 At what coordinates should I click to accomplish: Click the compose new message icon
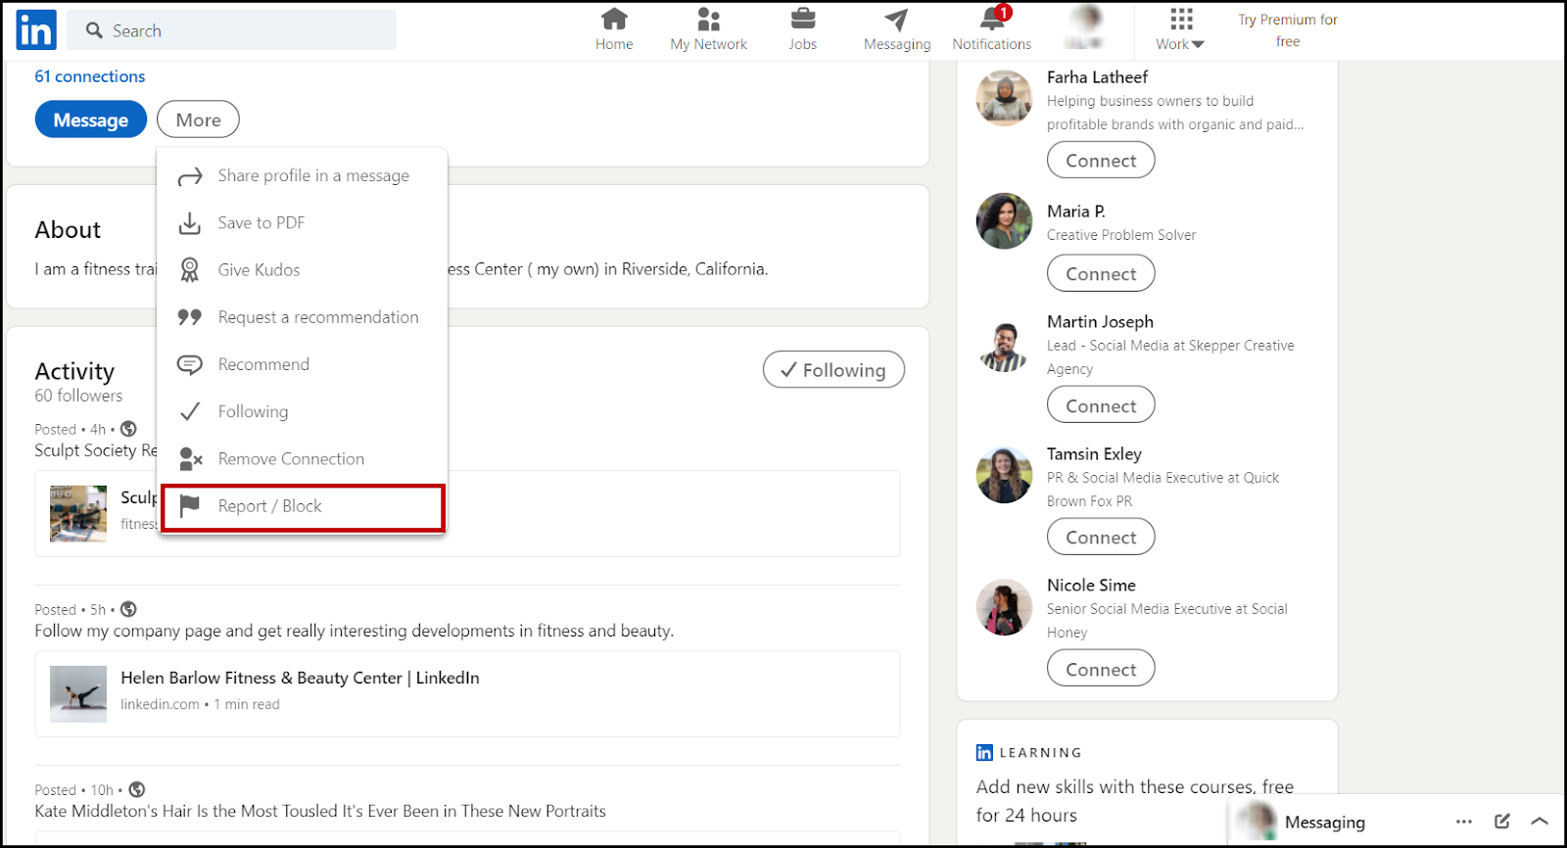pos(1502,822)
